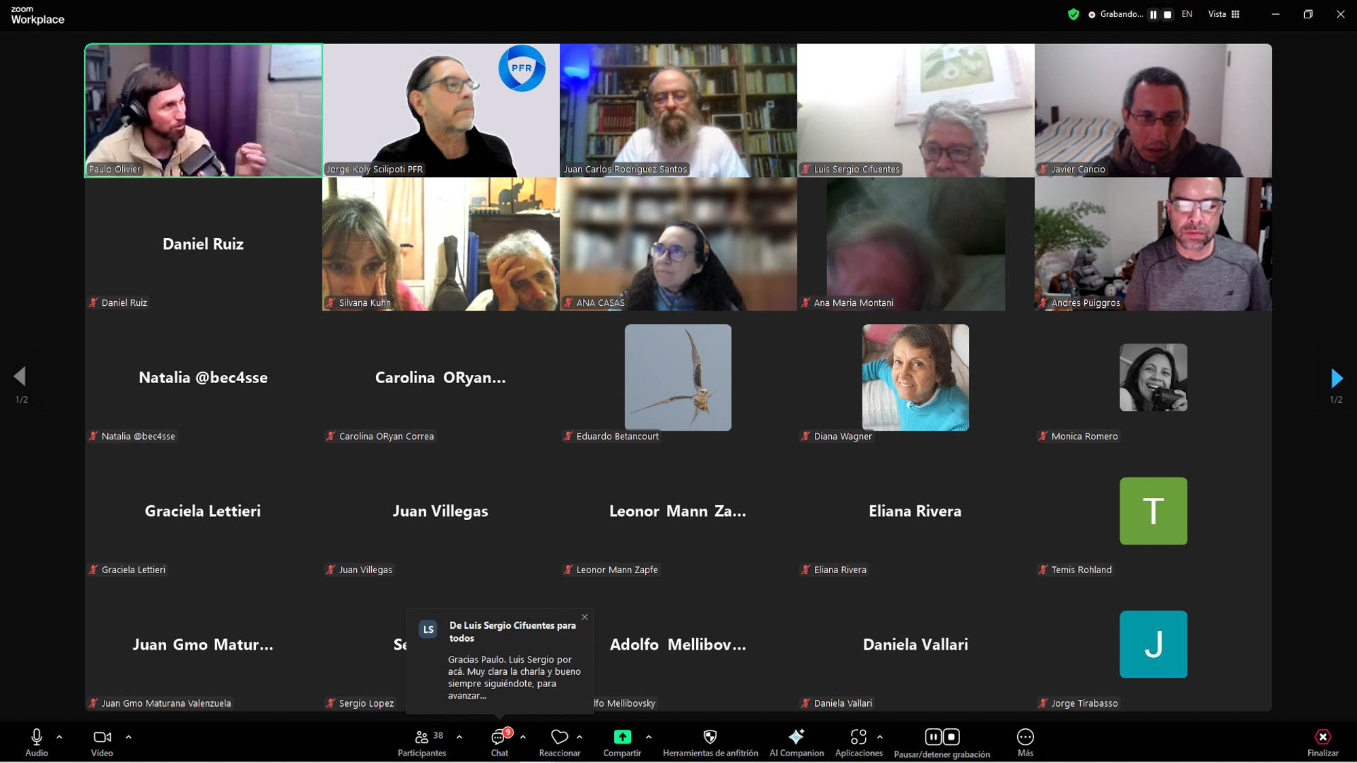Open the Participantes panel
Viewport: 1357px width, 763px height.
pos(422,742)
